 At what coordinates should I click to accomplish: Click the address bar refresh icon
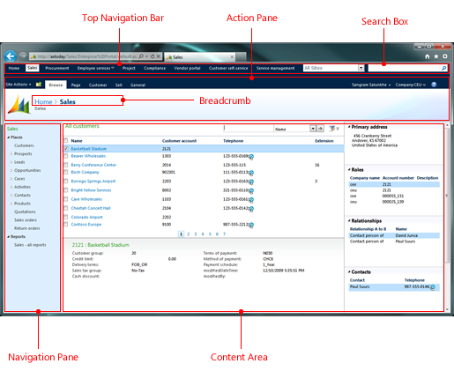click(x=153, y=56)
